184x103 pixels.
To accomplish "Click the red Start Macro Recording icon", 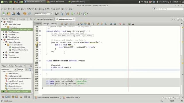I will click(120, 24).
